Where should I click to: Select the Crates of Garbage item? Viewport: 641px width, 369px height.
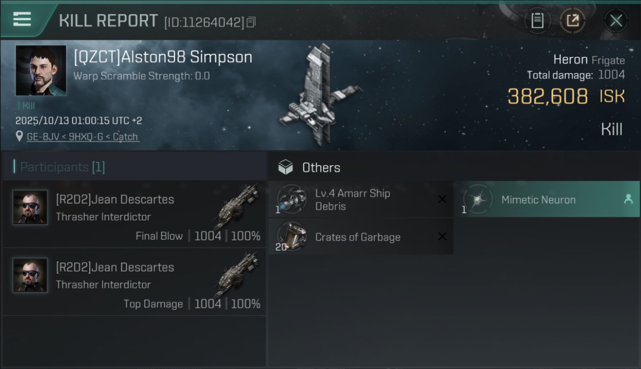[357, 237]
